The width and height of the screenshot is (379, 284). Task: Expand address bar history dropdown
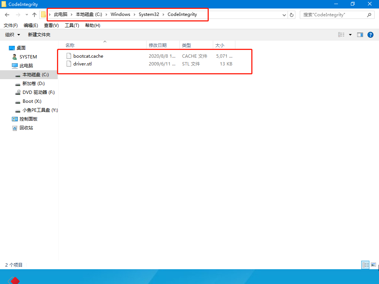284,15
